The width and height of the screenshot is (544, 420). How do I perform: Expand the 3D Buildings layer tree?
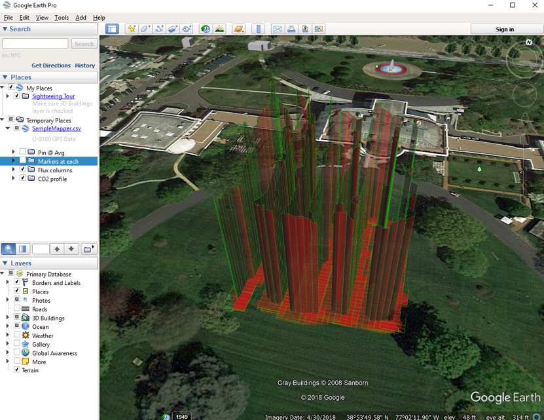coord(8,318)
